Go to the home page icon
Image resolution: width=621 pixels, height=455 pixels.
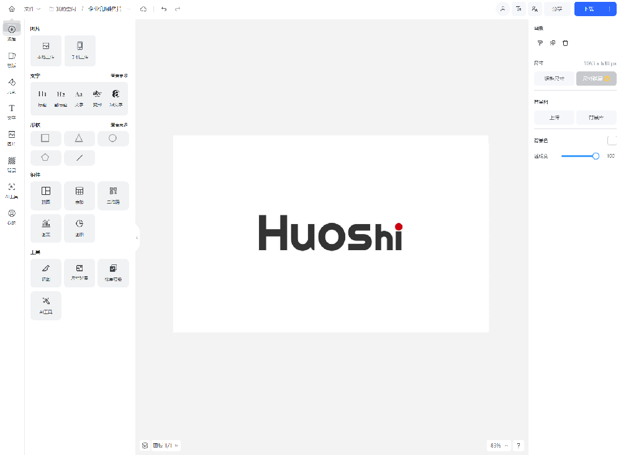click(x=11, y=9)
